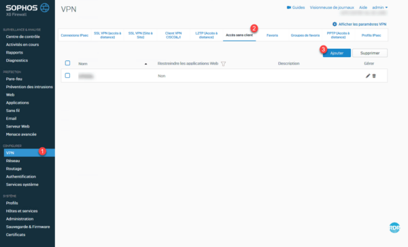408x247 pixels.
Task: Select Profils in Système section
Action: tap(12, 203)
